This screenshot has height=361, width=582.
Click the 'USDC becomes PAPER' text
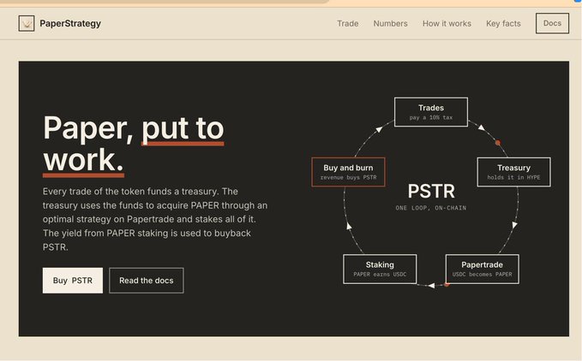483,275
